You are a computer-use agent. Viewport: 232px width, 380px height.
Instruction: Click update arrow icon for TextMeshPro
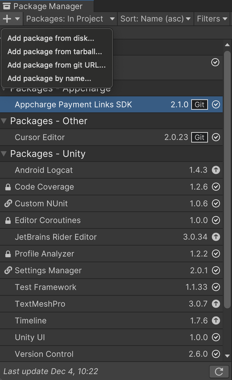pos(216,304)
